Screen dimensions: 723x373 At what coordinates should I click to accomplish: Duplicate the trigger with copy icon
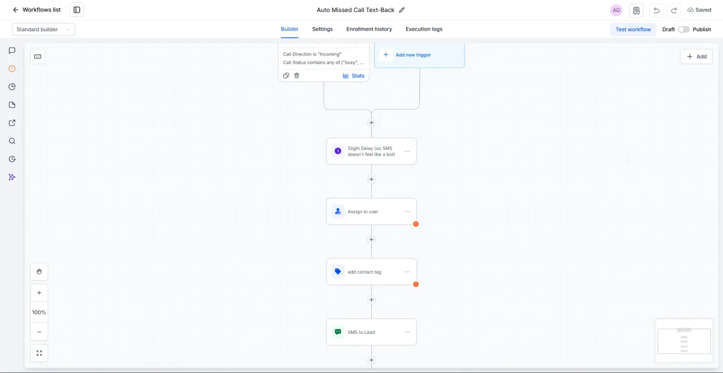click(286, 75)
